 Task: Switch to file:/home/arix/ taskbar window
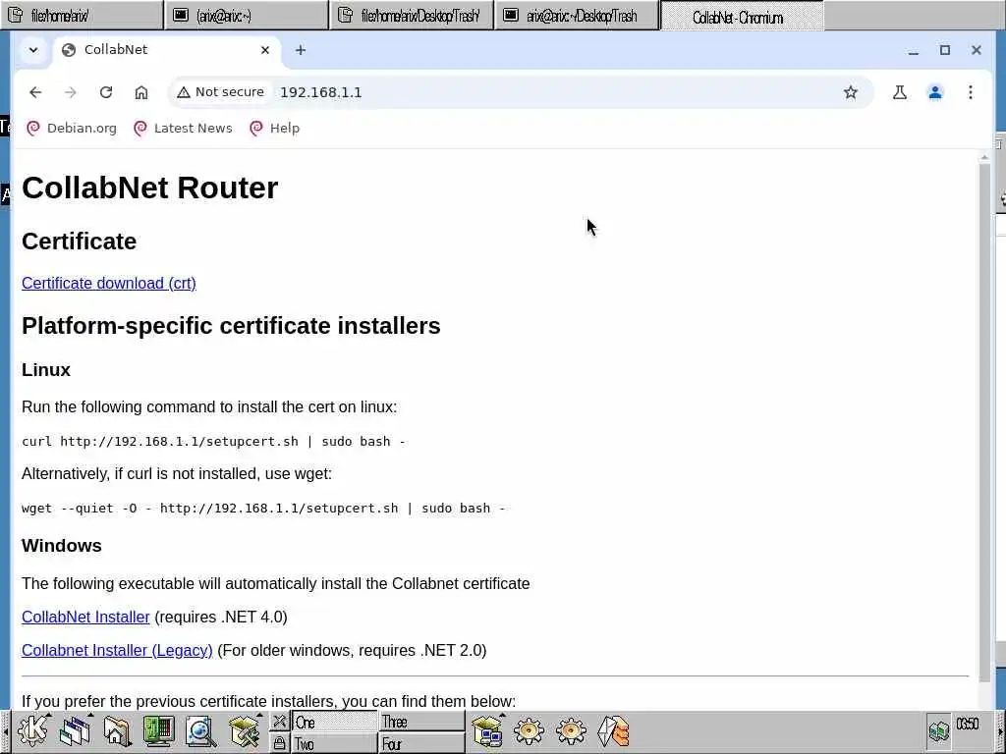pyautogui.click(x=82, y=16)
